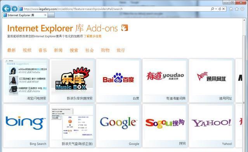Screen dimensions: 248x152
Task: Click the browser Forward arrow button
Action: click(14, 9)
